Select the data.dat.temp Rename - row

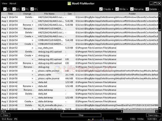(79, 90)
